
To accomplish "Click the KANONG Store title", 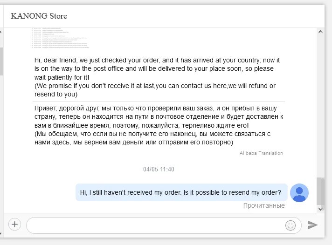I will coord(39,16).
